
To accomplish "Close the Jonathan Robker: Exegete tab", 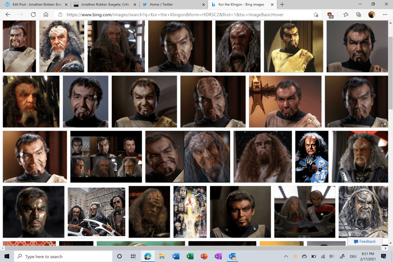I will tap(134, 4).
